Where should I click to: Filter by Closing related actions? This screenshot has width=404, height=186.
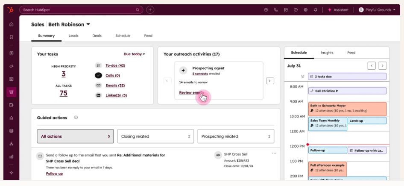(x=155, y=136)
